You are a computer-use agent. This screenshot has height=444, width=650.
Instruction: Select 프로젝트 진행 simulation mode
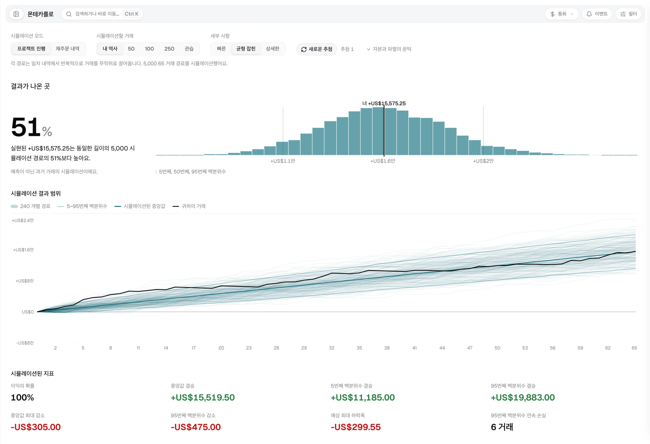[x=31, y=49]
